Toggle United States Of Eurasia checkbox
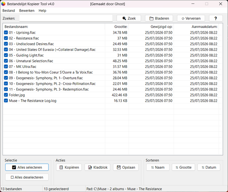228x192 pixels. tap(6, 50)
